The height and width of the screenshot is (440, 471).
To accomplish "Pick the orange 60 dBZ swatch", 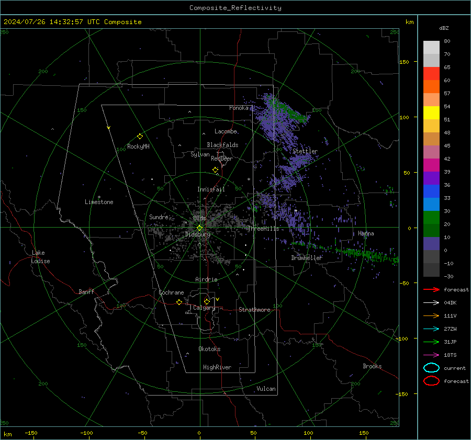I will click(x=431, y=87).
